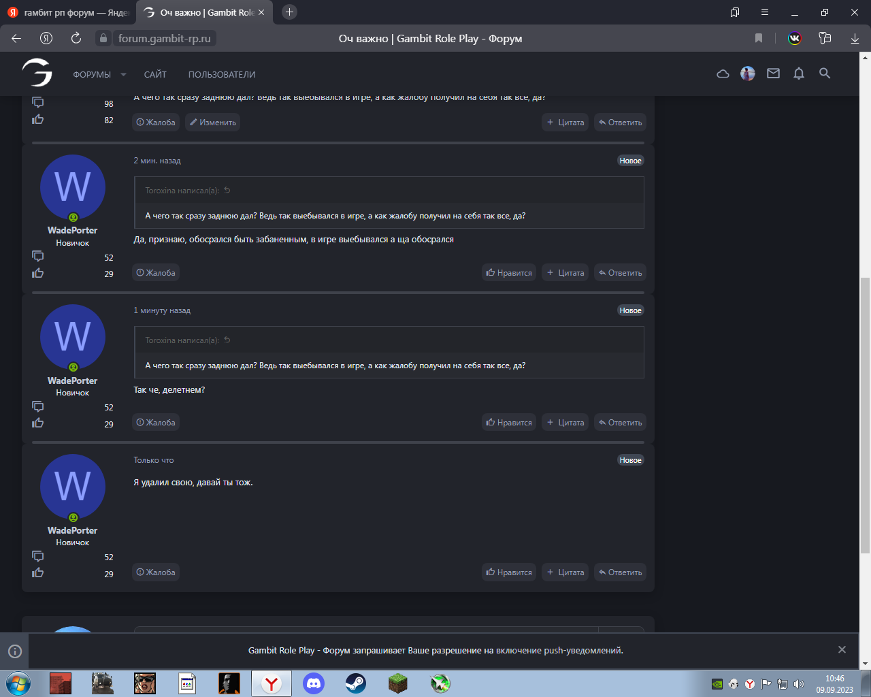Switch to the гамбит рп форум tab
Image resolution: width=871 pixels, height=697 pixels.
(68, 12)
